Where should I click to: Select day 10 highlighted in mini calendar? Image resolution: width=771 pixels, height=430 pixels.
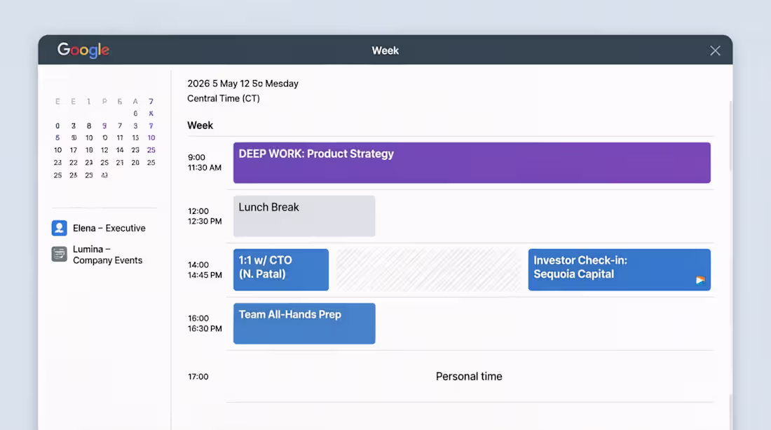click(x=151, y=137)
